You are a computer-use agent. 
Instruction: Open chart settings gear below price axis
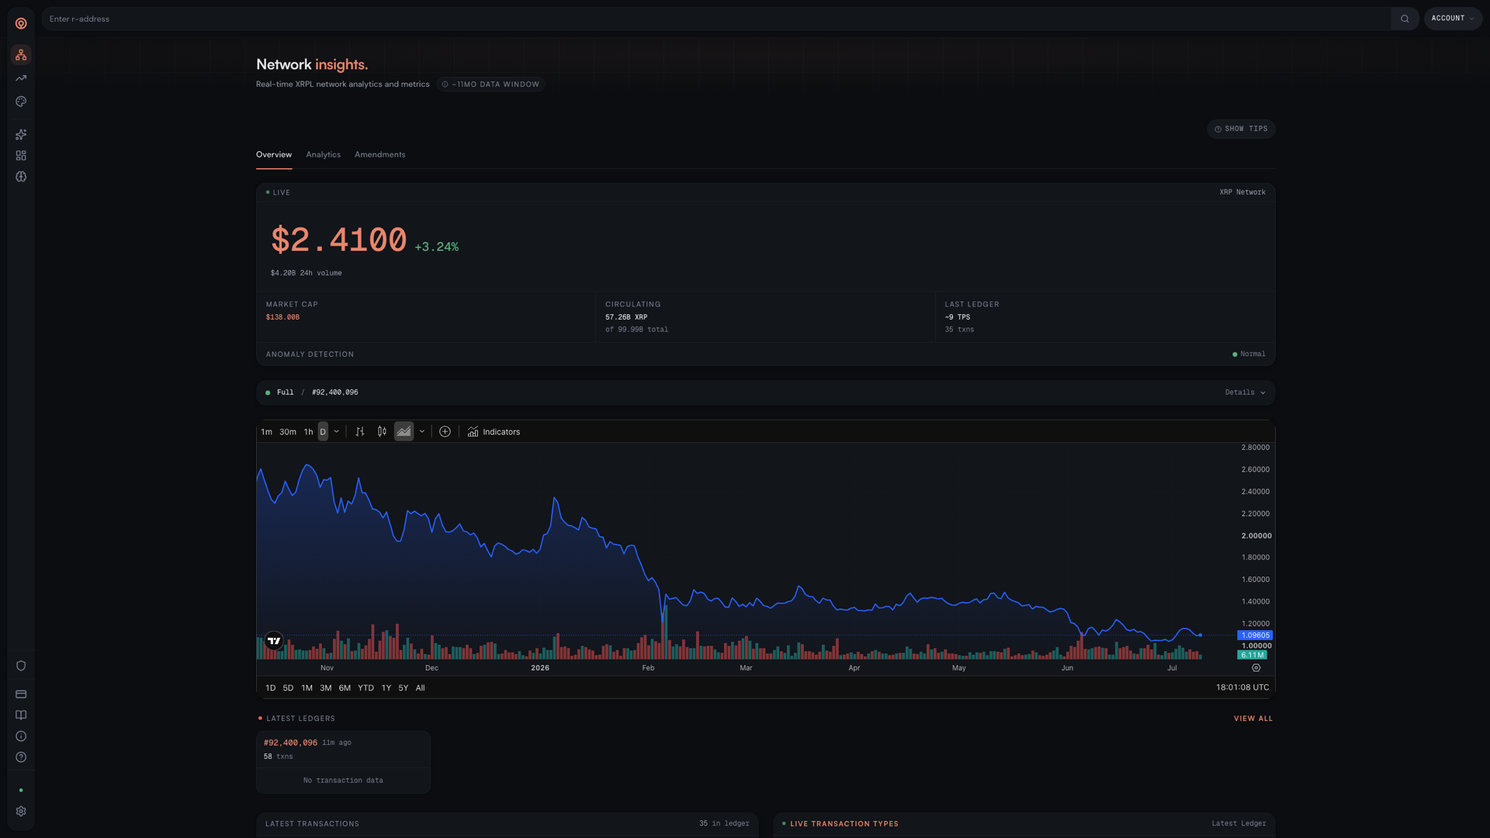(x=1256, y=668)
